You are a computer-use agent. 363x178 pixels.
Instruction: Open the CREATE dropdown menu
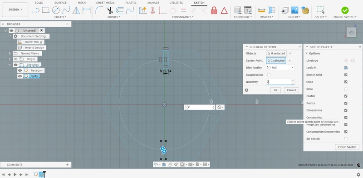pos(60,17)
